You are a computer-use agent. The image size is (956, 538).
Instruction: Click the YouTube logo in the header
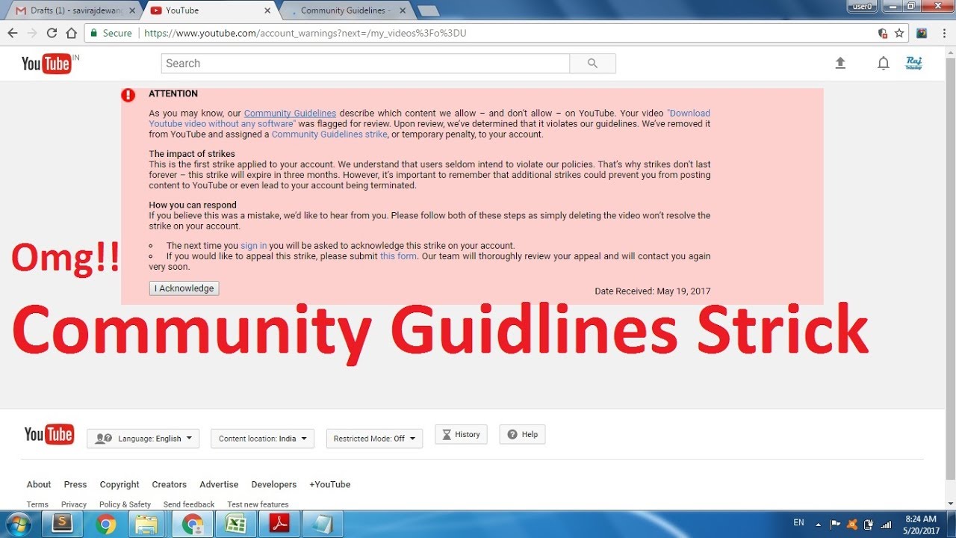coord(46,64)
